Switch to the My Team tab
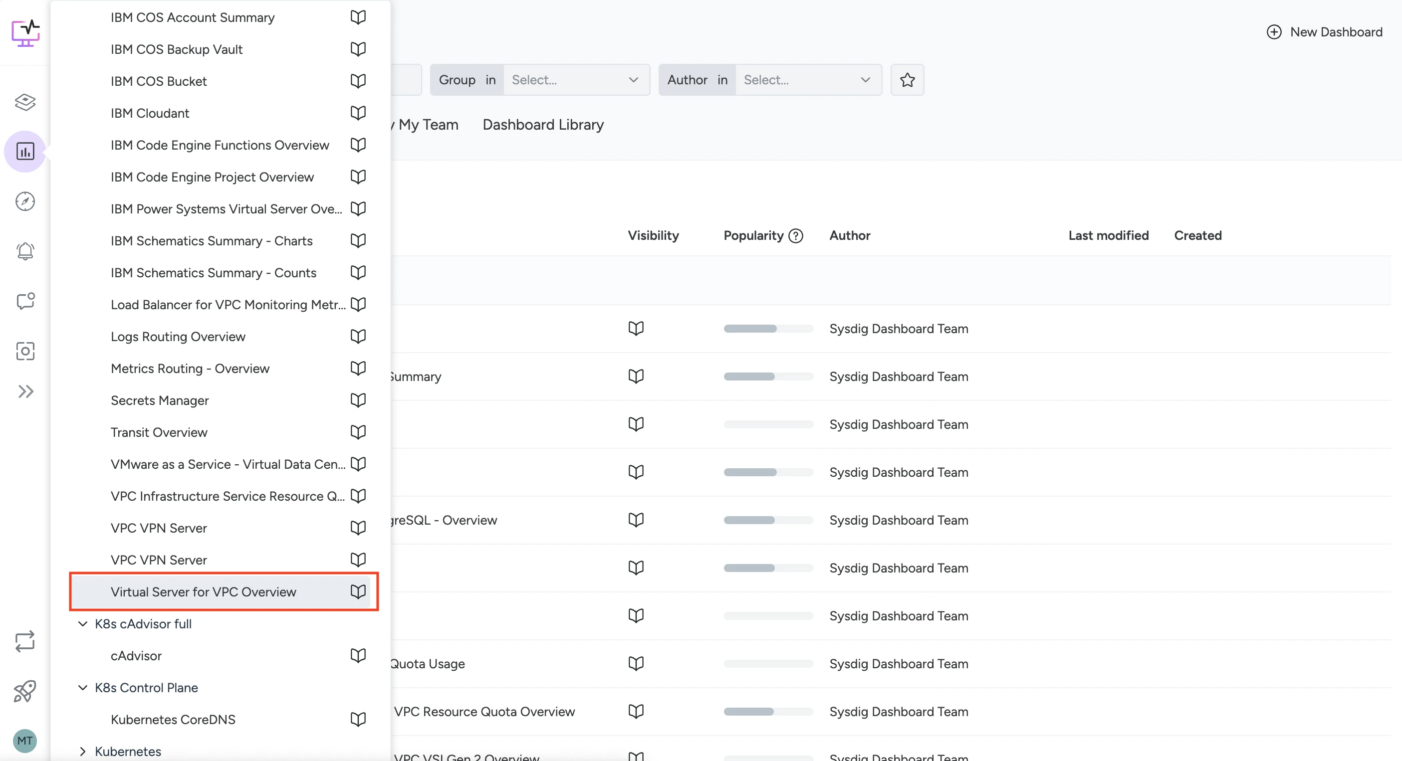 [x=428, y=125]
